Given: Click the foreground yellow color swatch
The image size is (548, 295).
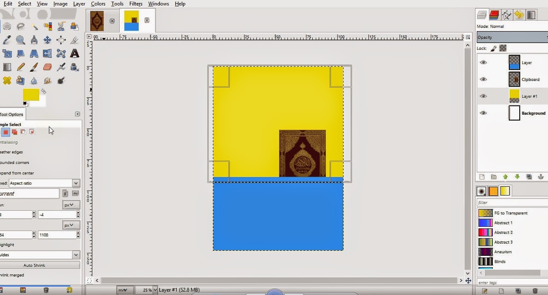Looking at the screenshot, I should point(31,94).
